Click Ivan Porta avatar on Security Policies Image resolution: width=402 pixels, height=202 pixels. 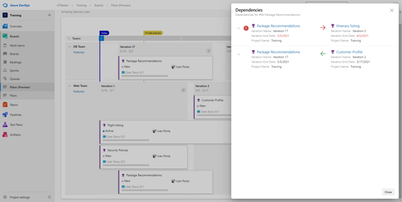[x=154, y=156]
